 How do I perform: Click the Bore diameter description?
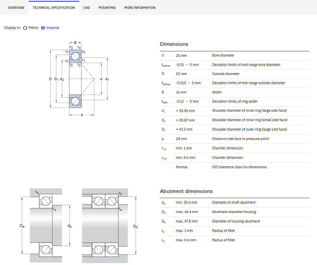pos(223,56)
